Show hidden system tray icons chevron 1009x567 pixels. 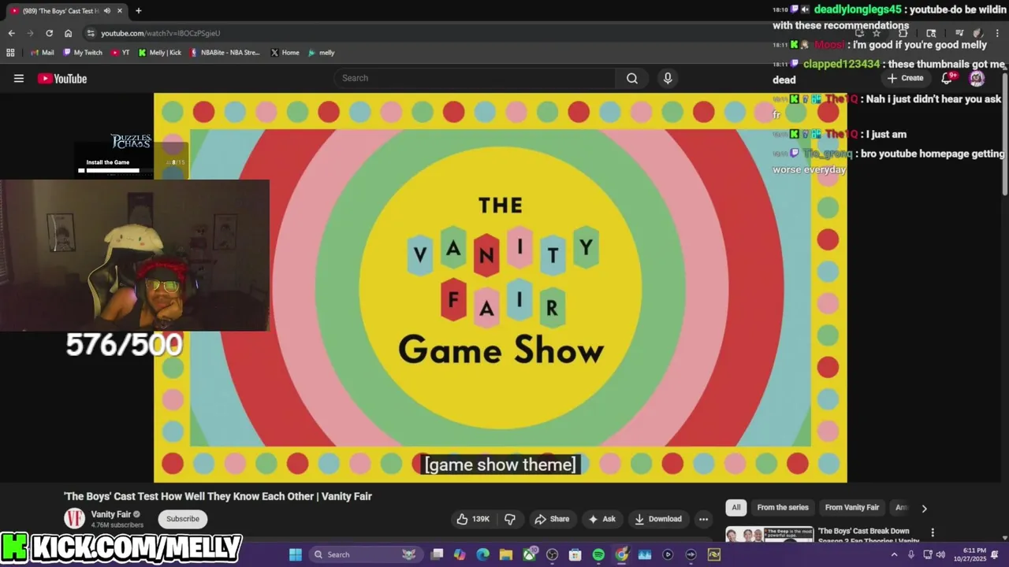tap(894, 554)
